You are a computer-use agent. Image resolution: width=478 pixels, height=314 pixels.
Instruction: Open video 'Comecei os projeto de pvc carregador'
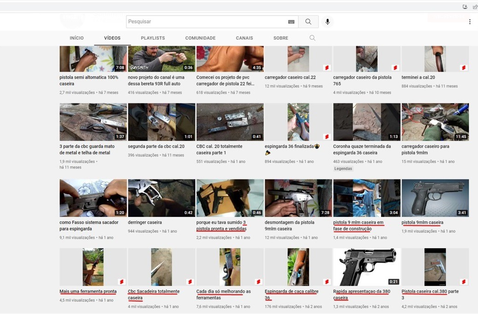[225, 81]
